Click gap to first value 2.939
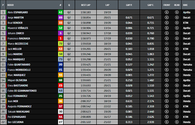 coord(151,122)
